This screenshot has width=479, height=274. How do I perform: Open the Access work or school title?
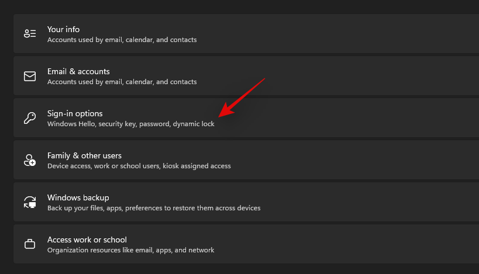pos(87,240)
